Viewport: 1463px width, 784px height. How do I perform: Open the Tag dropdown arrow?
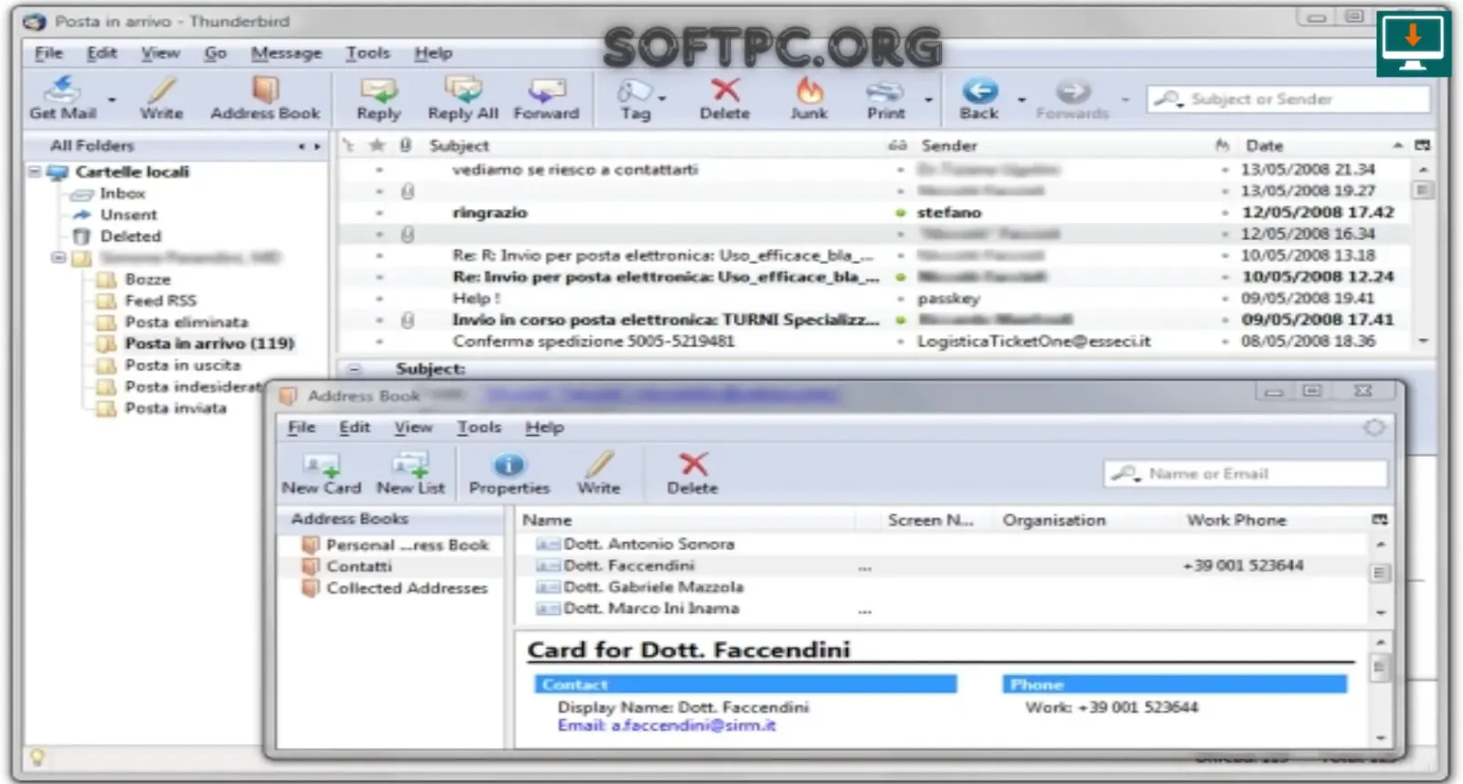[x=663, y=99]
